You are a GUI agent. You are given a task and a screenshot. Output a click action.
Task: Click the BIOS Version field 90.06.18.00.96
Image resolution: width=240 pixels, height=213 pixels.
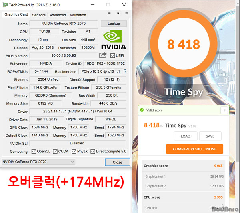tap(64, 55)
